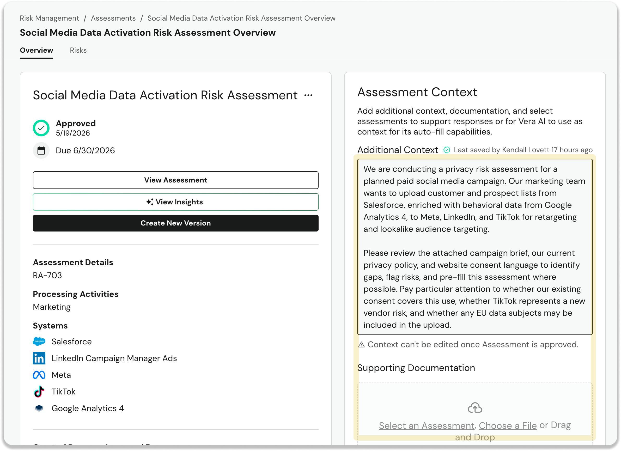Viewport: 621px width, 451px height.
Task: Click the Additional Context label
Action: pyautogui.click(x=398, y=150)
